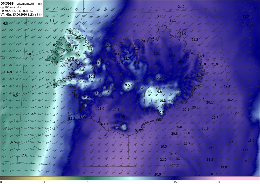
Task: Click the 19.0 map value
Action: point(224,167)
